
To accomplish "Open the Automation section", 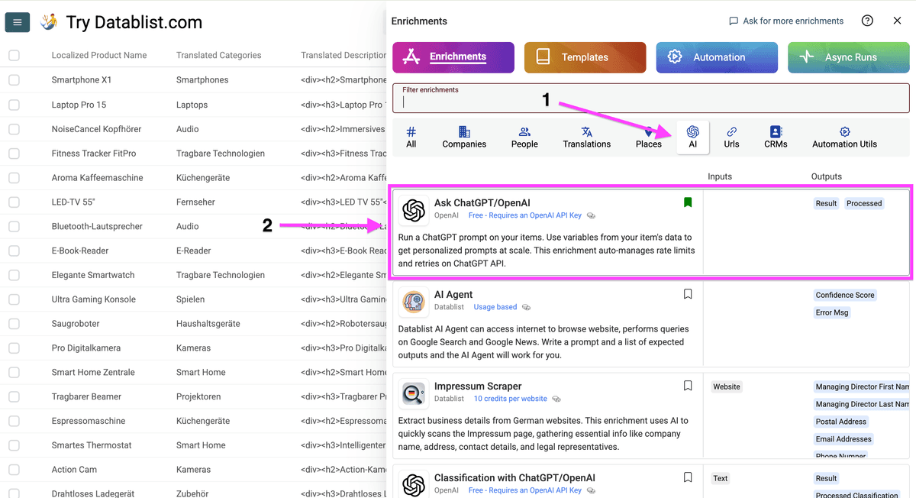I will pyautogui.click(x=717, y=57).
